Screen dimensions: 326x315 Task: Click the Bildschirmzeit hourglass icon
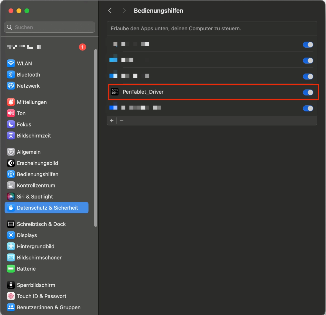(x=11, y=136)
